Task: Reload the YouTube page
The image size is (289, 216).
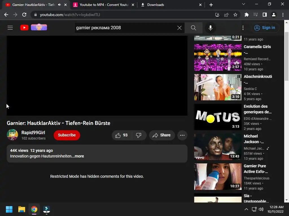Action: click(24, 15)
